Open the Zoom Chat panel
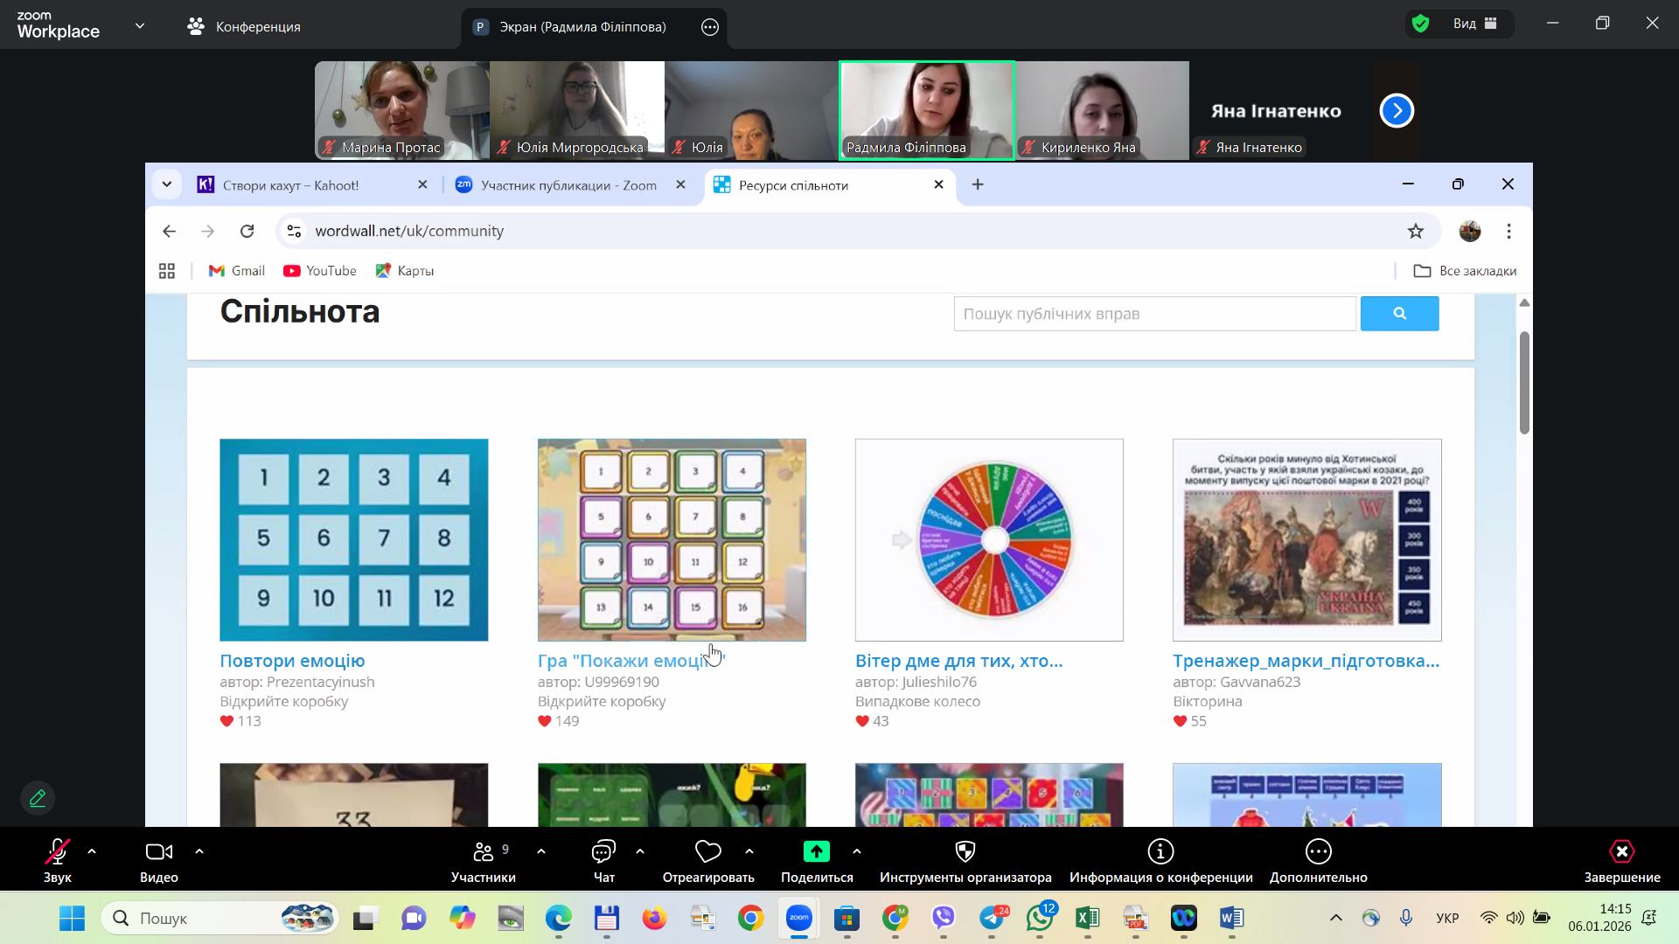This screenshot has height=944, width=1679. pos(603,852)
